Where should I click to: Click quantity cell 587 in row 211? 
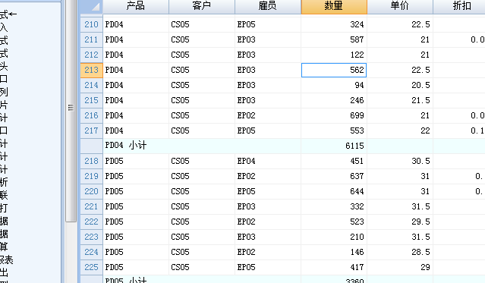[x=334, y=39]
